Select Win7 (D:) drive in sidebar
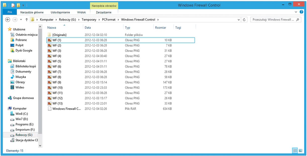 [x=21, y=119]
